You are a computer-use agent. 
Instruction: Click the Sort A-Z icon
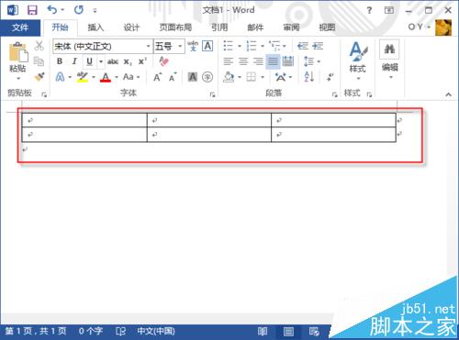coord(309,77)
